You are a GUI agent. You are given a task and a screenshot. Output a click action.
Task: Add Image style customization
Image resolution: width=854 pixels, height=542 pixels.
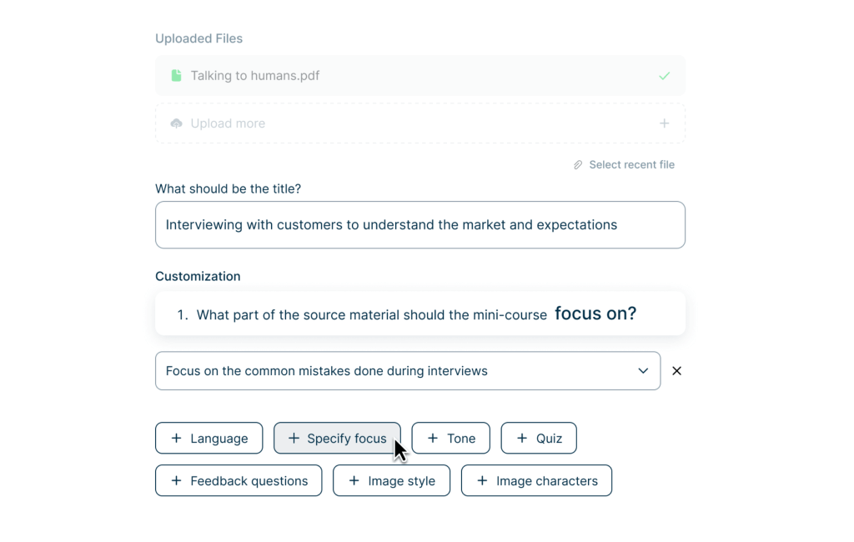[x=391, y=481]
